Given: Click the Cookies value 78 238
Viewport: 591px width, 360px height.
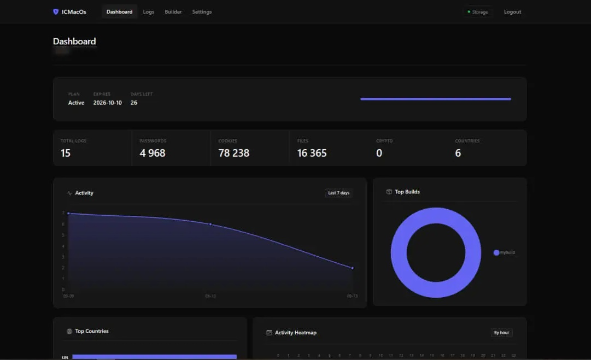Looking at the screenshot, I should tap(233, 154).
